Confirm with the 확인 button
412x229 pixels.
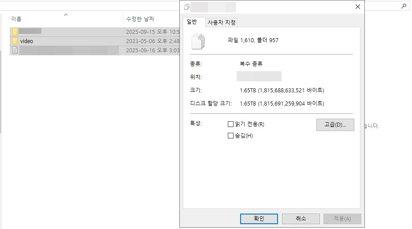tap(259, 218)
